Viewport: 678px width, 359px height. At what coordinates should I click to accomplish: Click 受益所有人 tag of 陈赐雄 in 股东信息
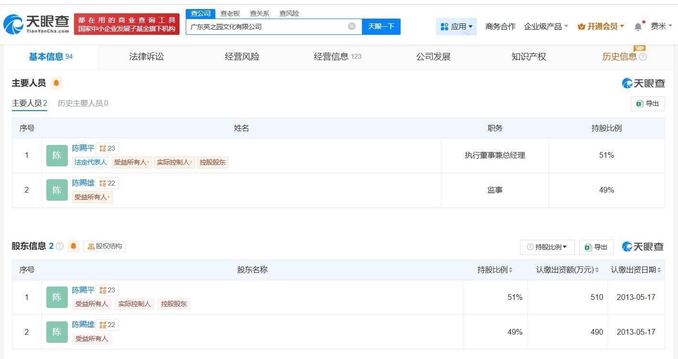pyautogui.click(x=92, y=338)
